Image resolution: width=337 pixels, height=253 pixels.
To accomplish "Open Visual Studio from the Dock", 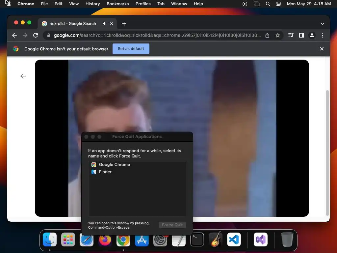I will (x=261, y=239).
